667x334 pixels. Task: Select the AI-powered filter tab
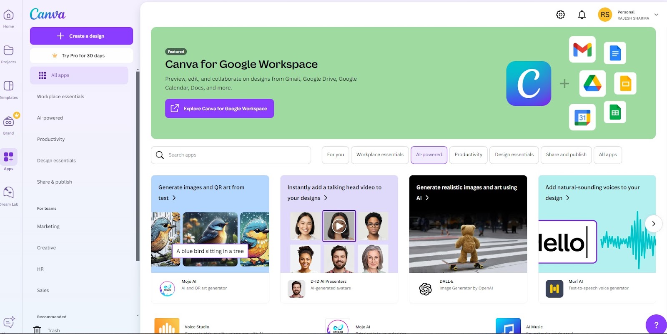[429, 155]
